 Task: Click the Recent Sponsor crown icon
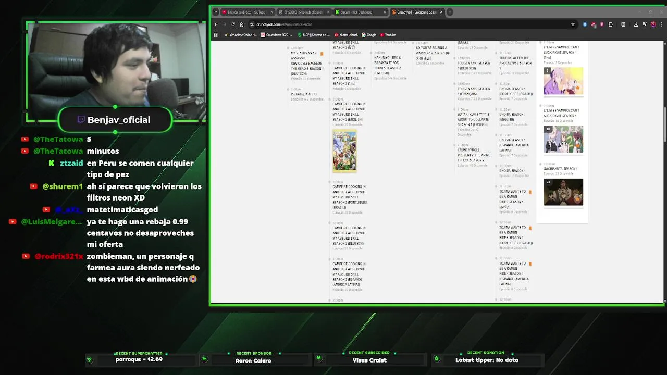(204, 359)
